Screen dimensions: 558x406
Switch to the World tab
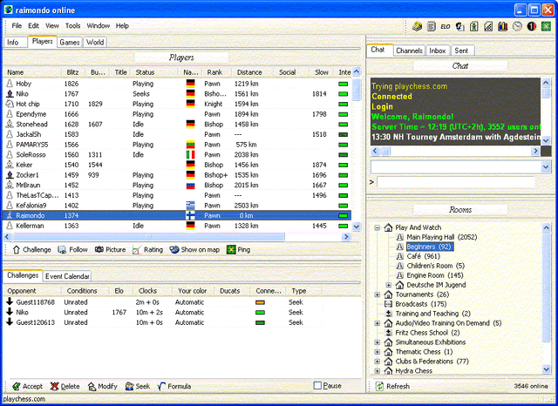(x=95, y=43)
